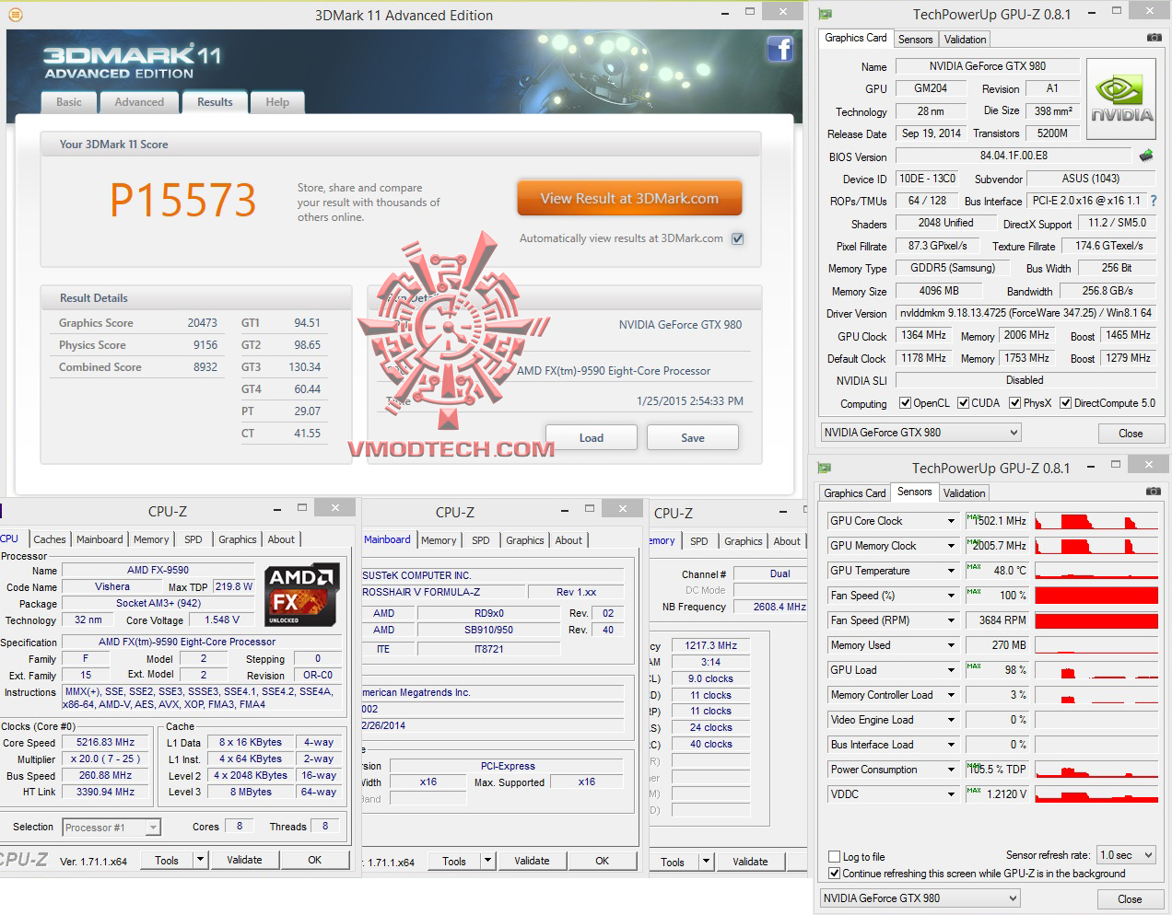This screenshot has height=915, width=1172.
Task: Switch to the Basic tab in 3DMark
Action: click(x=69, y=102)
